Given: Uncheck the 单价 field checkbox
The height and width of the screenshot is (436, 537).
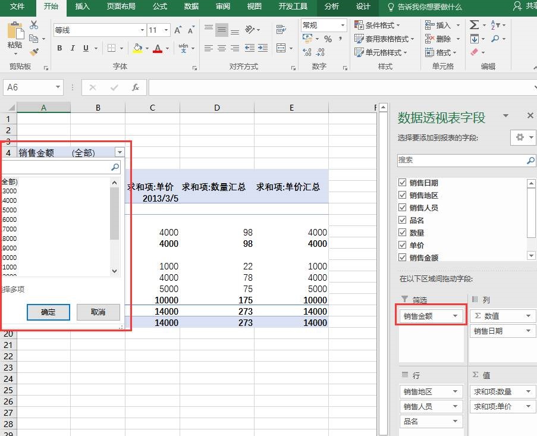Looking at the screenshot, I should click(403, 245).
